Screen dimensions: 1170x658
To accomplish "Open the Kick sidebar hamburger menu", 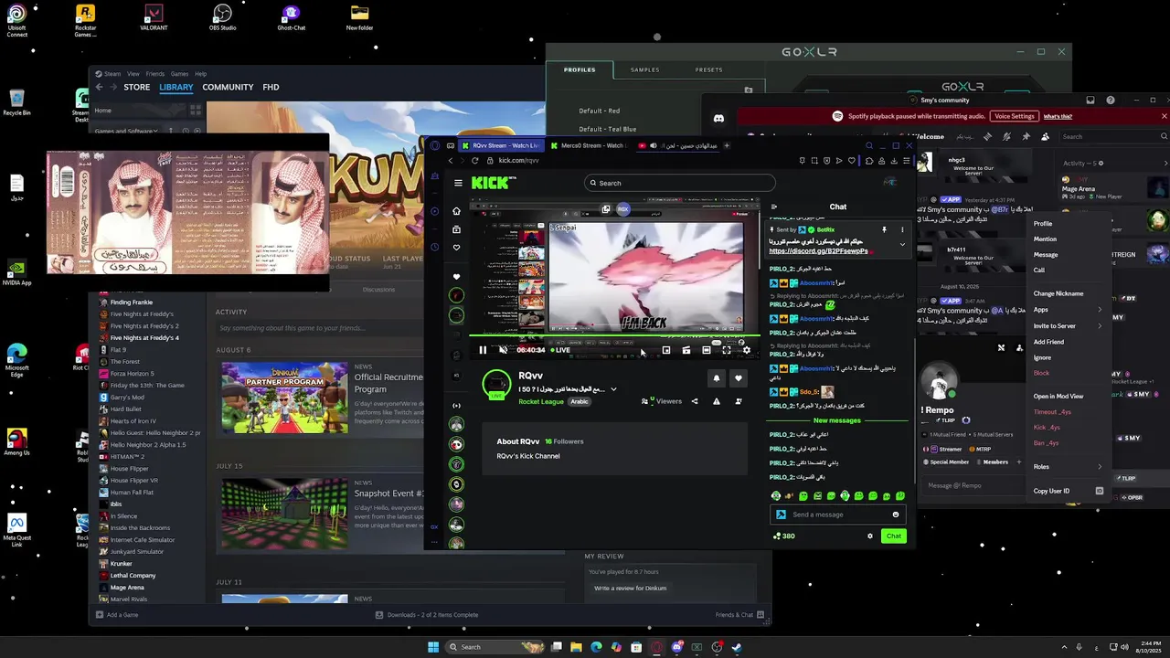I will (x=458, y=183).
